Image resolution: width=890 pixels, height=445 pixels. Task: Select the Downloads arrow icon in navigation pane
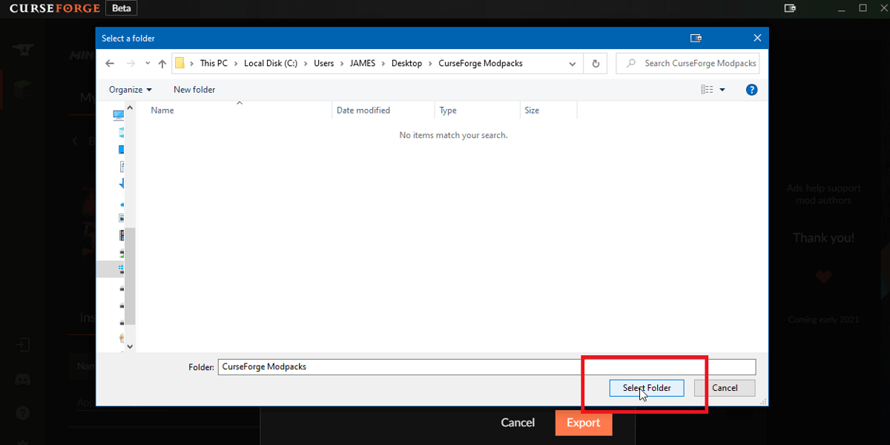(122, 182)
